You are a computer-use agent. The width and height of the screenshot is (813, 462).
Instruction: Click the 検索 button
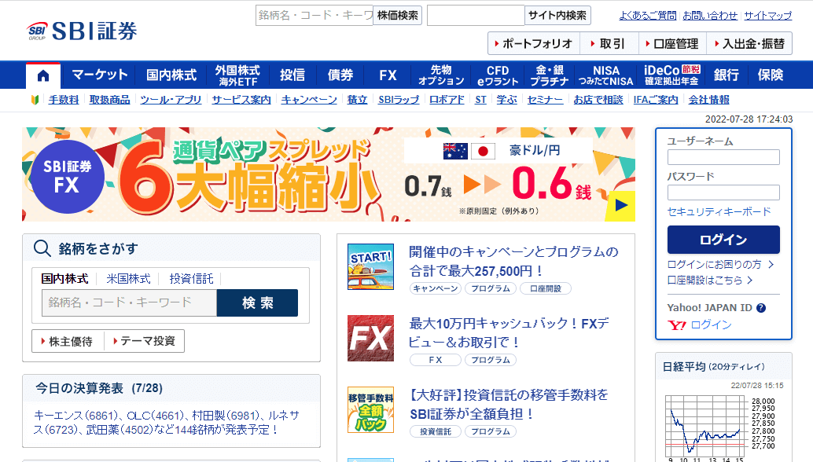click(x=257, y=302)
